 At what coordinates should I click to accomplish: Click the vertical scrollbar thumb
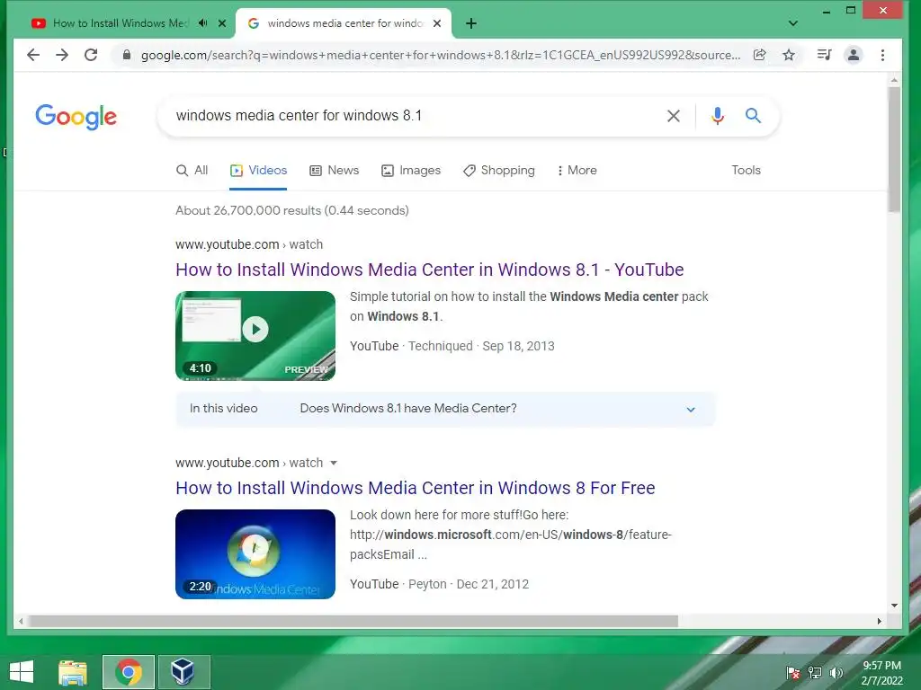point(894,149)
